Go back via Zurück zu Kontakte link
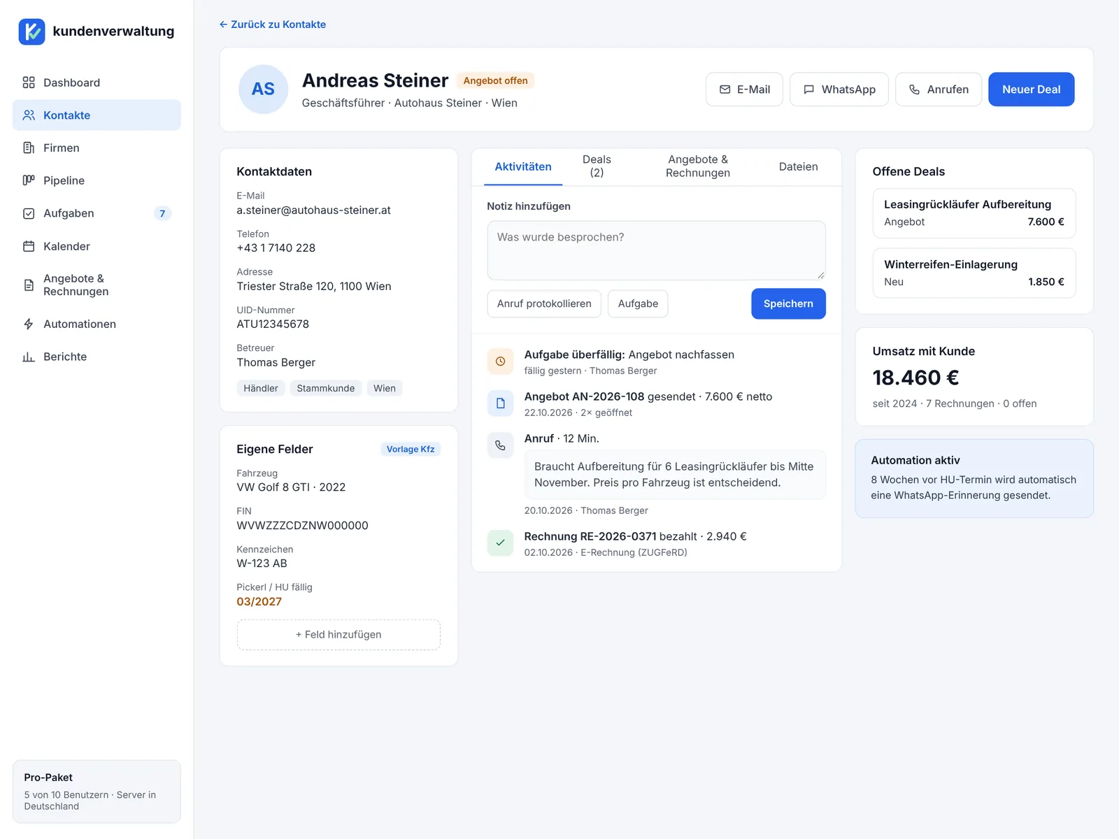The image size is (1119, 839). (x=273, y=24)
